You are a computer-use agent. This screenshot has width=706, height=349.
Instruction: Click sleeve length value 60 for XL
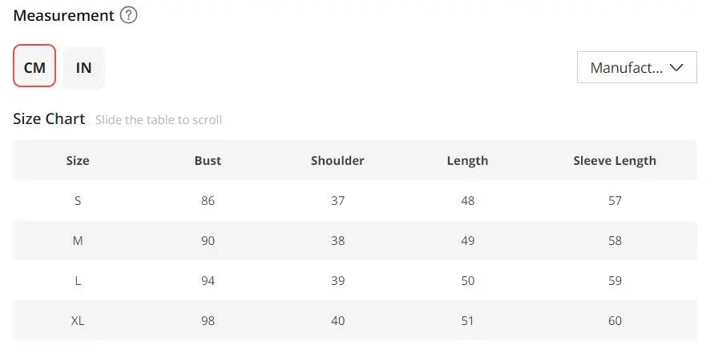615,320
